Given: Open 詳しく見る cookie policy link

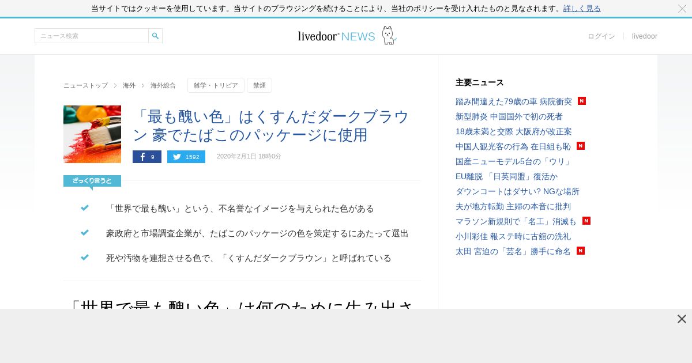Looking at the screenshot, I should tap(582, 9).
